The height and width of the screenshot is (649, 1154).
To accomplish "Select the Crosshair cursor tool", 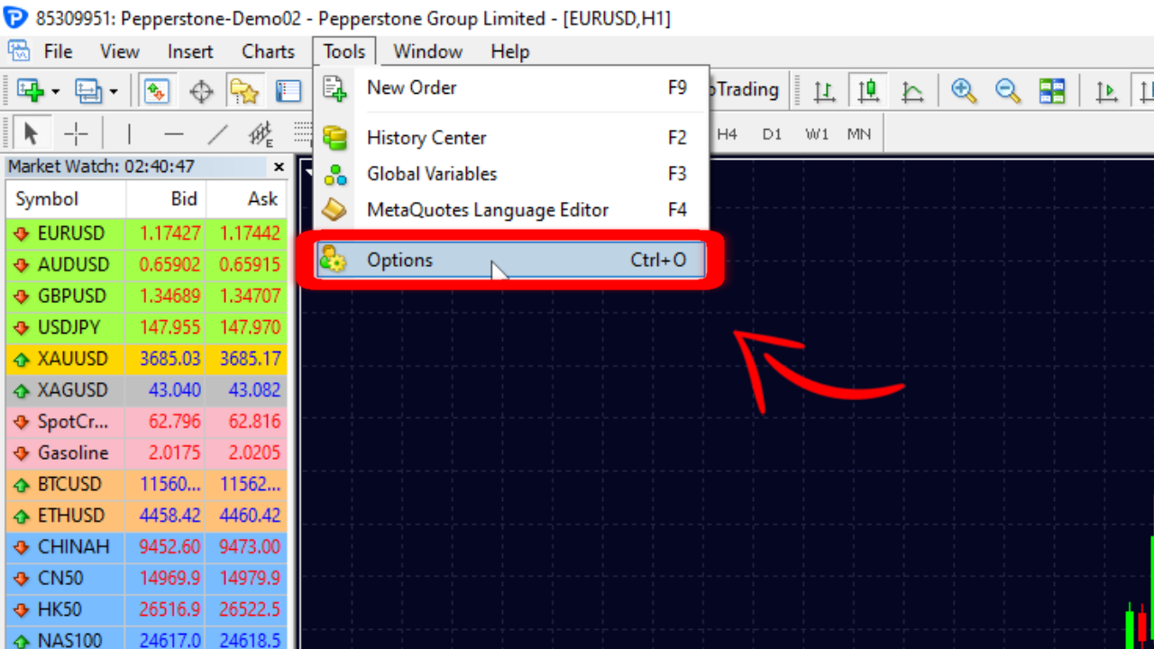I will coord(76,135).
